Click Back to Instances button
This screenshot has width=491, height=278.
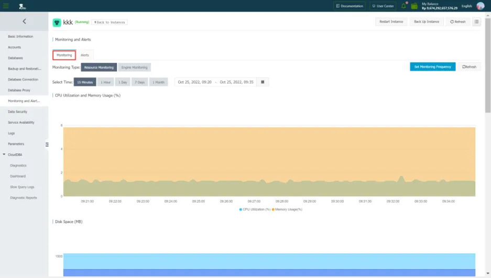click(110, 22)
